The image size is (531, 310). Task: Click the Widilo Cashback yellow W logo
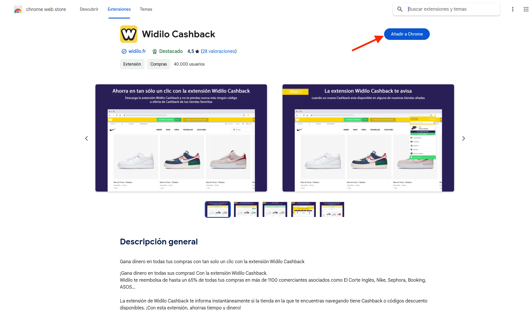(129, 34)
